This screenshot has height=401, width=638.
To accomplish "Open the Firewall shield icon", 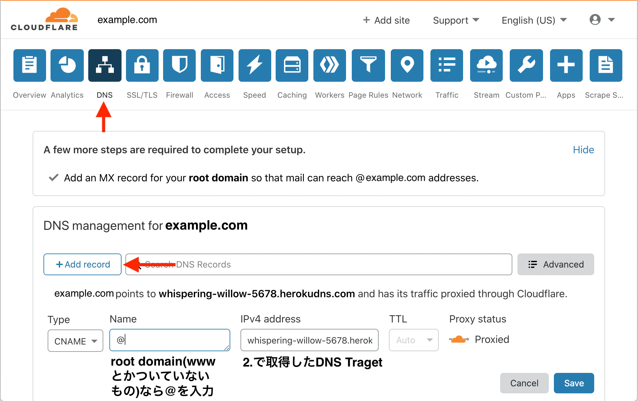I will tap(179, 65).
